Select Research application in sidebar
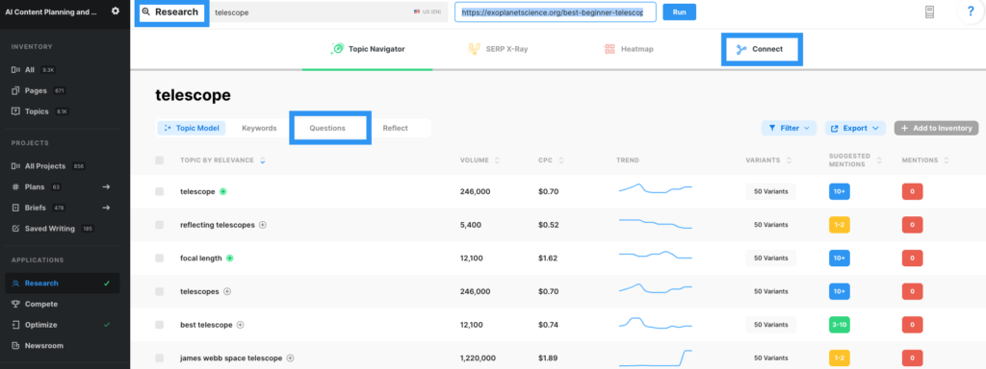The image size is (986, 369). click(62, 283)
